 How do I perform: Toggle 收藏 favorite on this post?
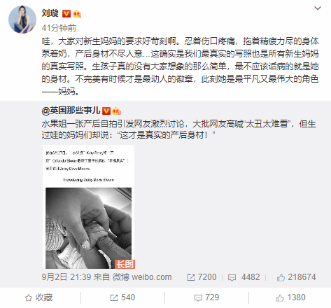coord(38,297)
